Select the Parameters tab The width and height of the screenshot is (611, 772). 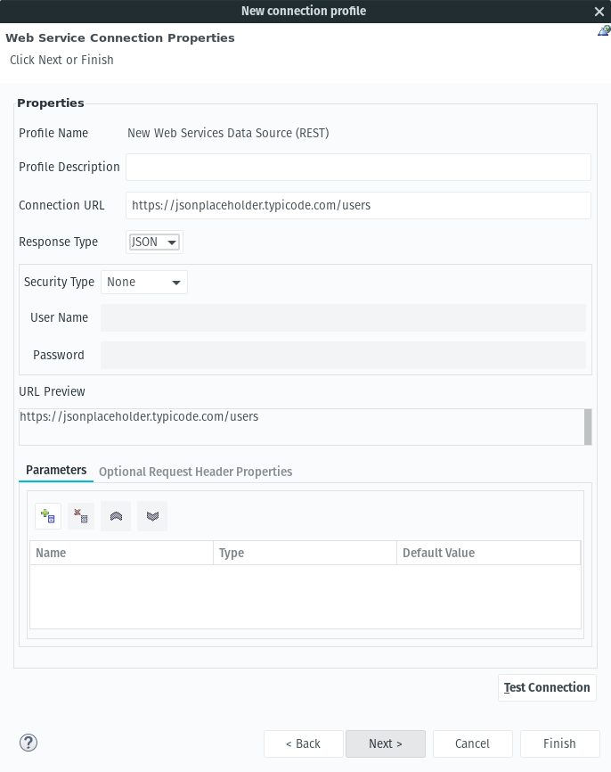coord(56,470)
